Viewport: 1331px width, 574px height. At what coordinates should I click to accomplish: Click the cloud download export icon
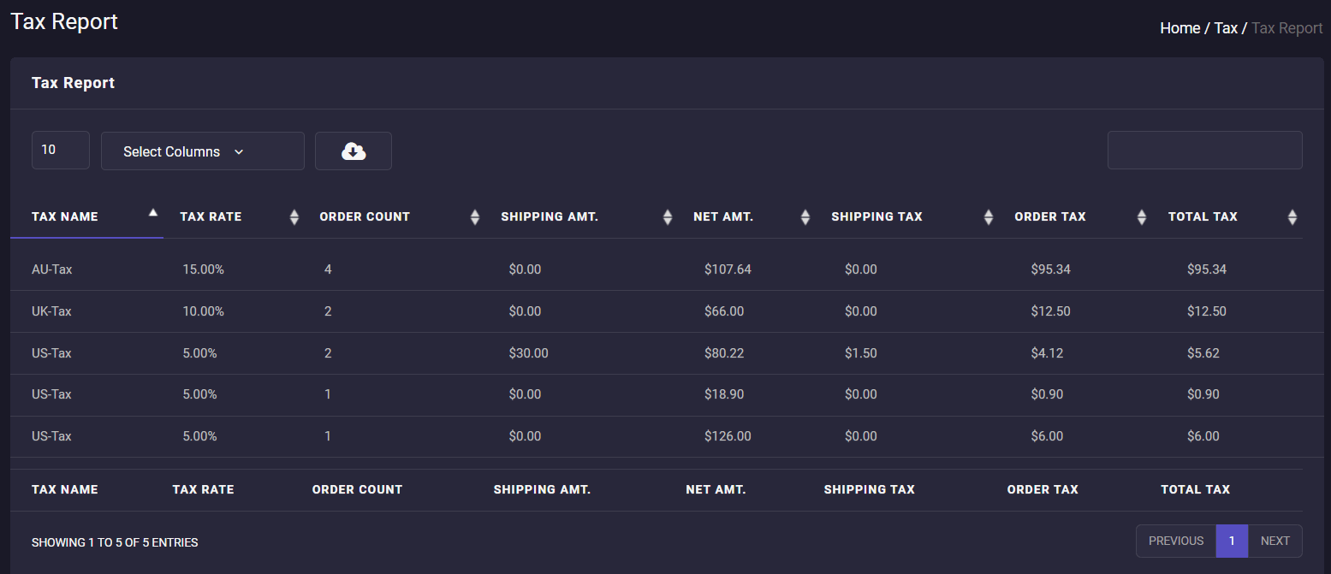pos(353,151)
